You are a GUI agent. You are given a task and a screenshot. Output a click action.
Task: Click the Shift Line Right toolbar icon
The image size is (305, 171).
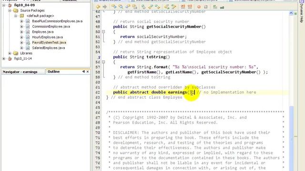173,7
